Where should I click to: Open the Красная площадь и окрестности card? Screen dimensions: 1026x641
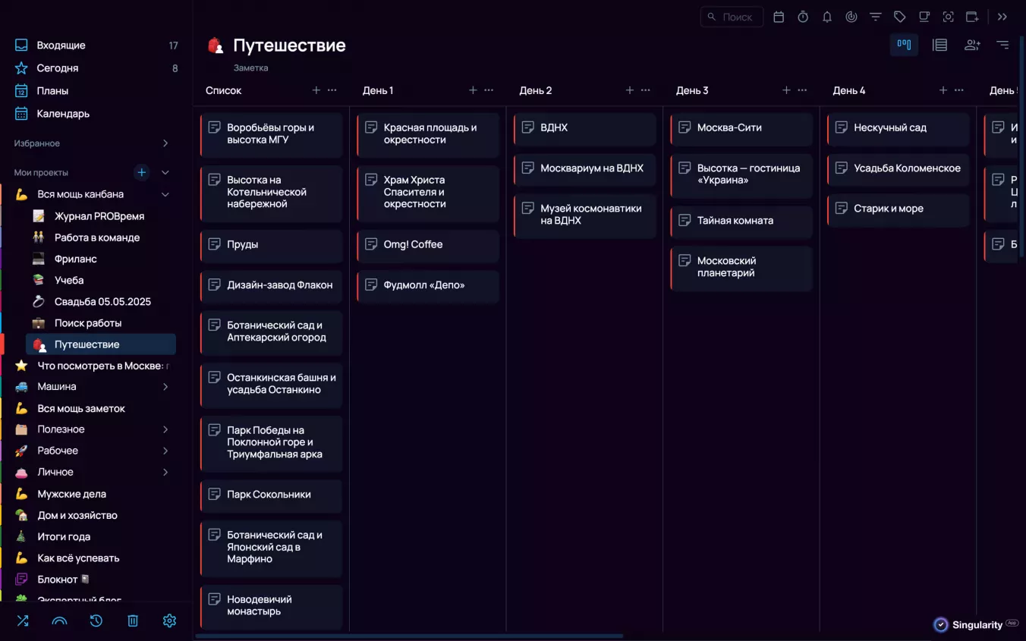coord(428,134)
